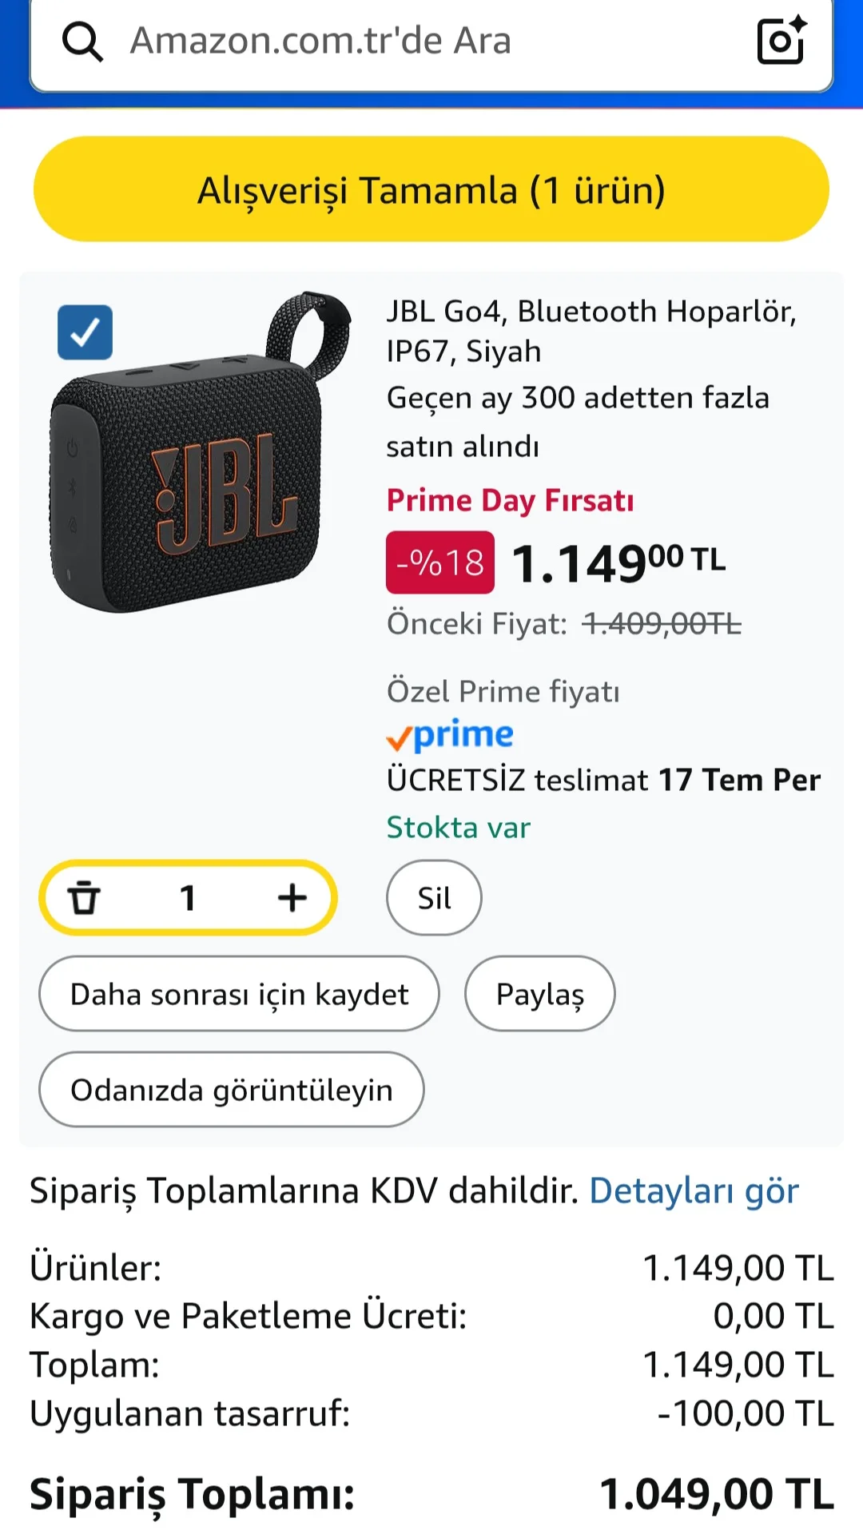Uncheck the JBL Go4 item checkbox

85,332
